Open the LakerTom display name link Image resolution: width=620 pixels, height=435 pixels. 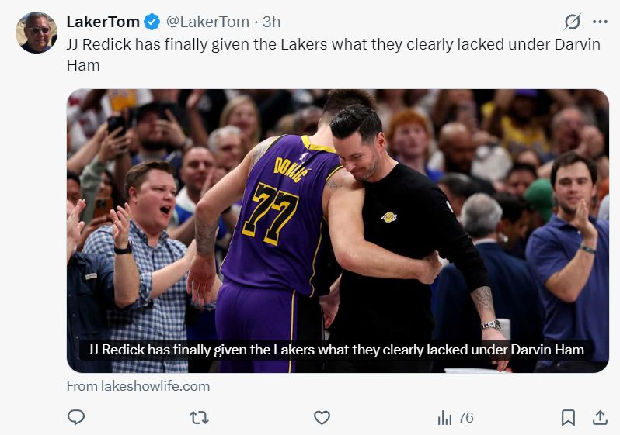coord(103,22)
